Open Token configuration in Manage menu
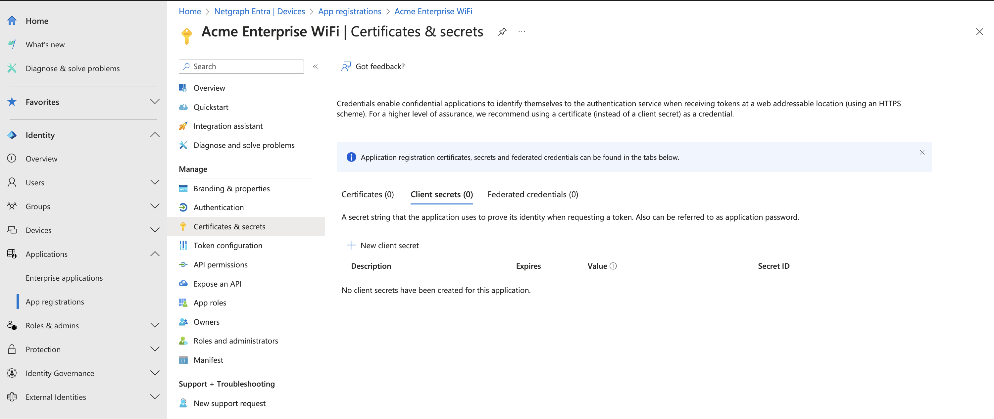 click(x=228, y=245)
